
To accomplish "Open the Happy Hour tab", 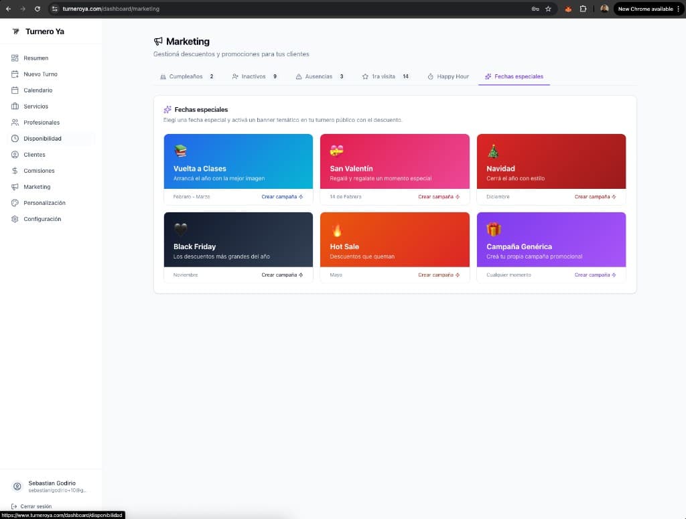I will [x=448, y=76].
